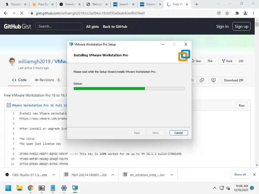Viewport: 259px width, 194px height.
Task: Select license key ZF71R-DMX85-08DQY-8YMNC-PPHV8
Action: tap(44, 164)
